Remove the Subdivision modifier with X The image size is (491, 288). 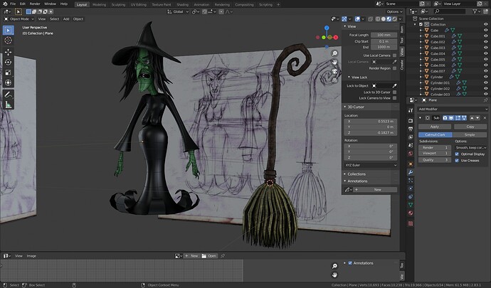[x=485, y=118]
